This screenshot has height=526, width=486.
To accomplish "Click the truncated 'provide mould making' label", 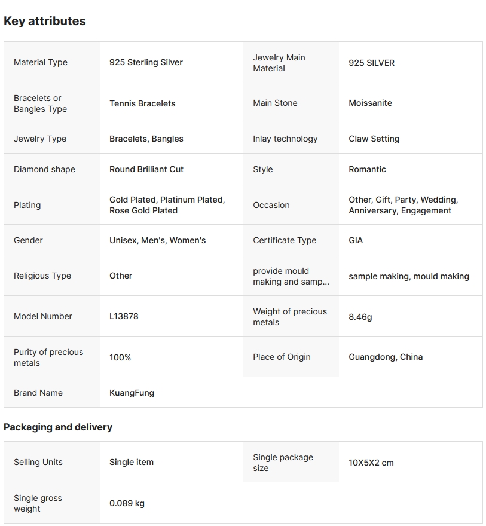I will click(291, 276).
